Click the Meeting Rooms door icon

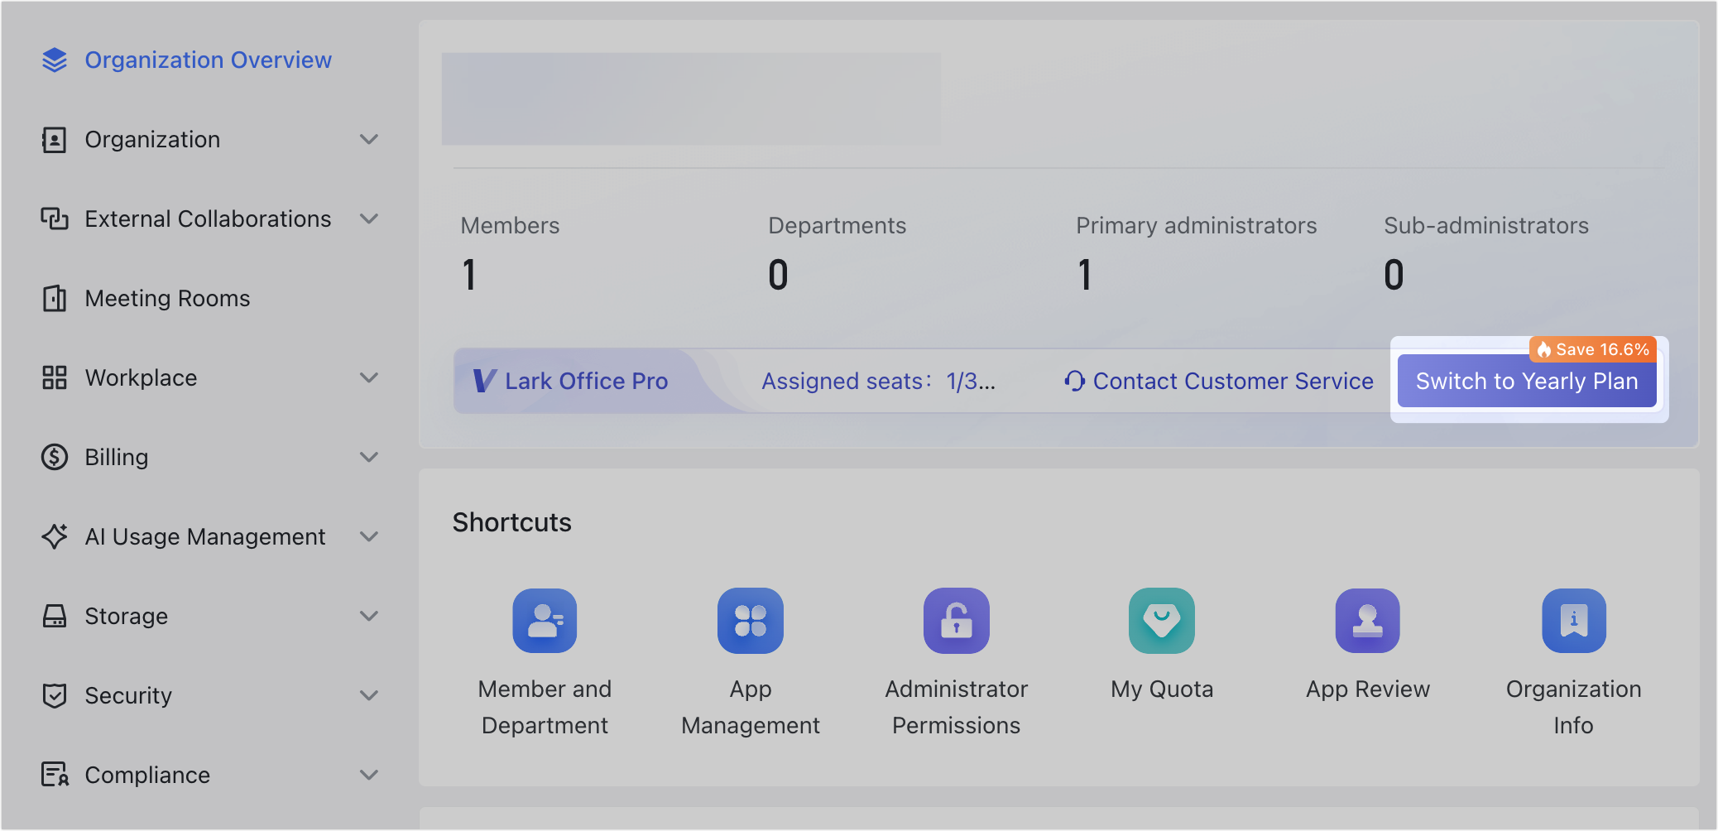click(x=55, y=298)
